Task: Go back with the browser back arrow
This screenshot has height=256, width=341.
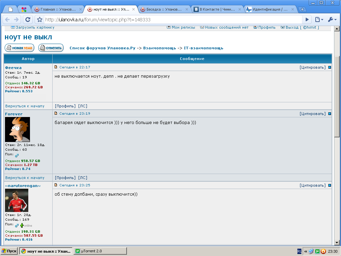Action: (x=7, y=20)
